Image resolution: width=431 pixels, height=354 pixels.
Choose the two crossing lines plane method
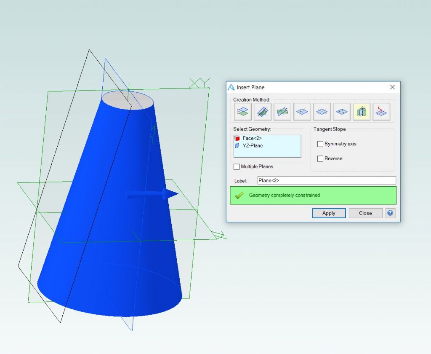[322, 112]
